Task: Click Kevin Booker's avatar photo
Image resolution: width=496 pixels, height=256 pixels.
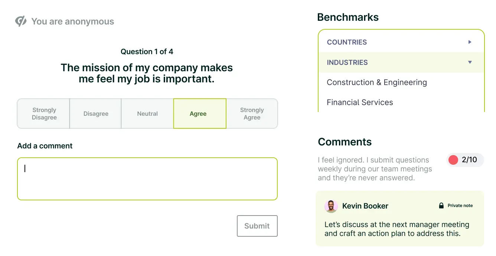Action: click(331, 206)
